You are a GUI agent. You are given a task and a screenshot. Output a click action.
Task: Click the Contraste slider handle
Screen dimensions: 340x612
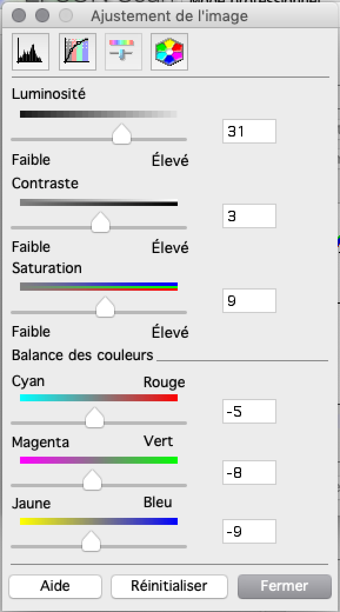101,222
